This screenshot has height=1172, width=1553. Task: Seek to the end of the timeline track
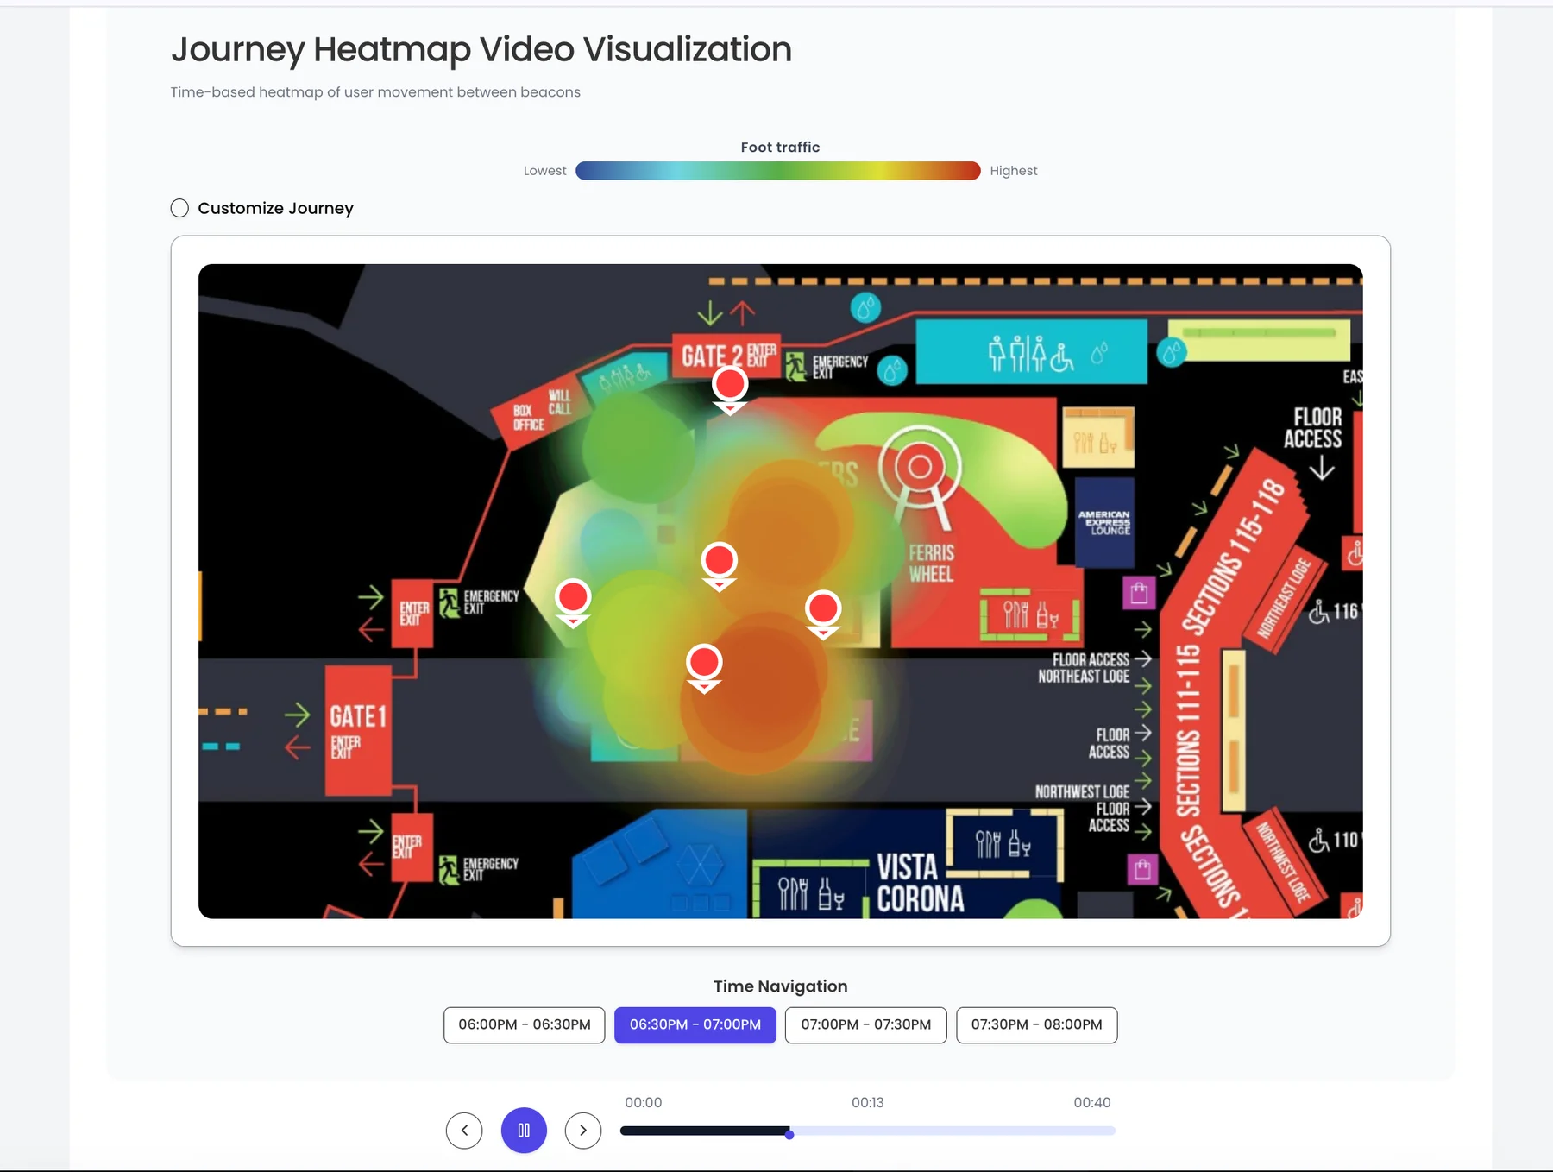[x=1113, y=1131]
